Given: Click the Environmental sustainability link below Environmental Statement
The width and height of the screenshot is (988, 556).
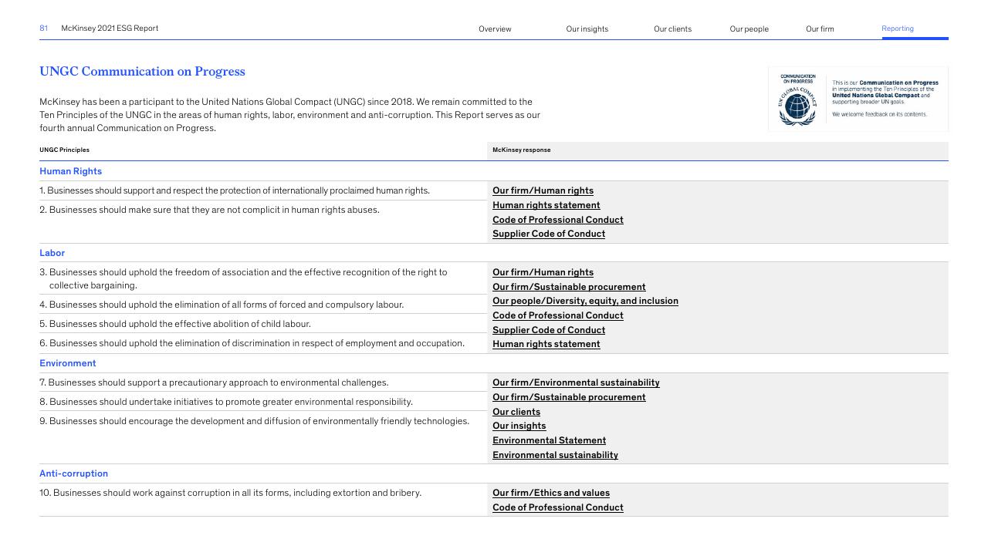Looking at the screenshot, I should pyautogui.click(x=555, y=455).
